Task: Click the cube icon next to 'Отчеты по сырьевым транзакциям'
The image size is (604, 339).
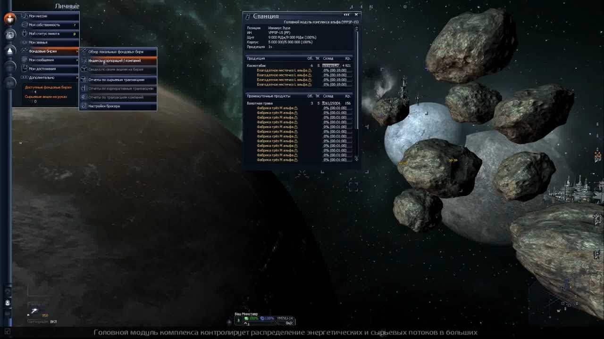Action: (x=84, y=80)
